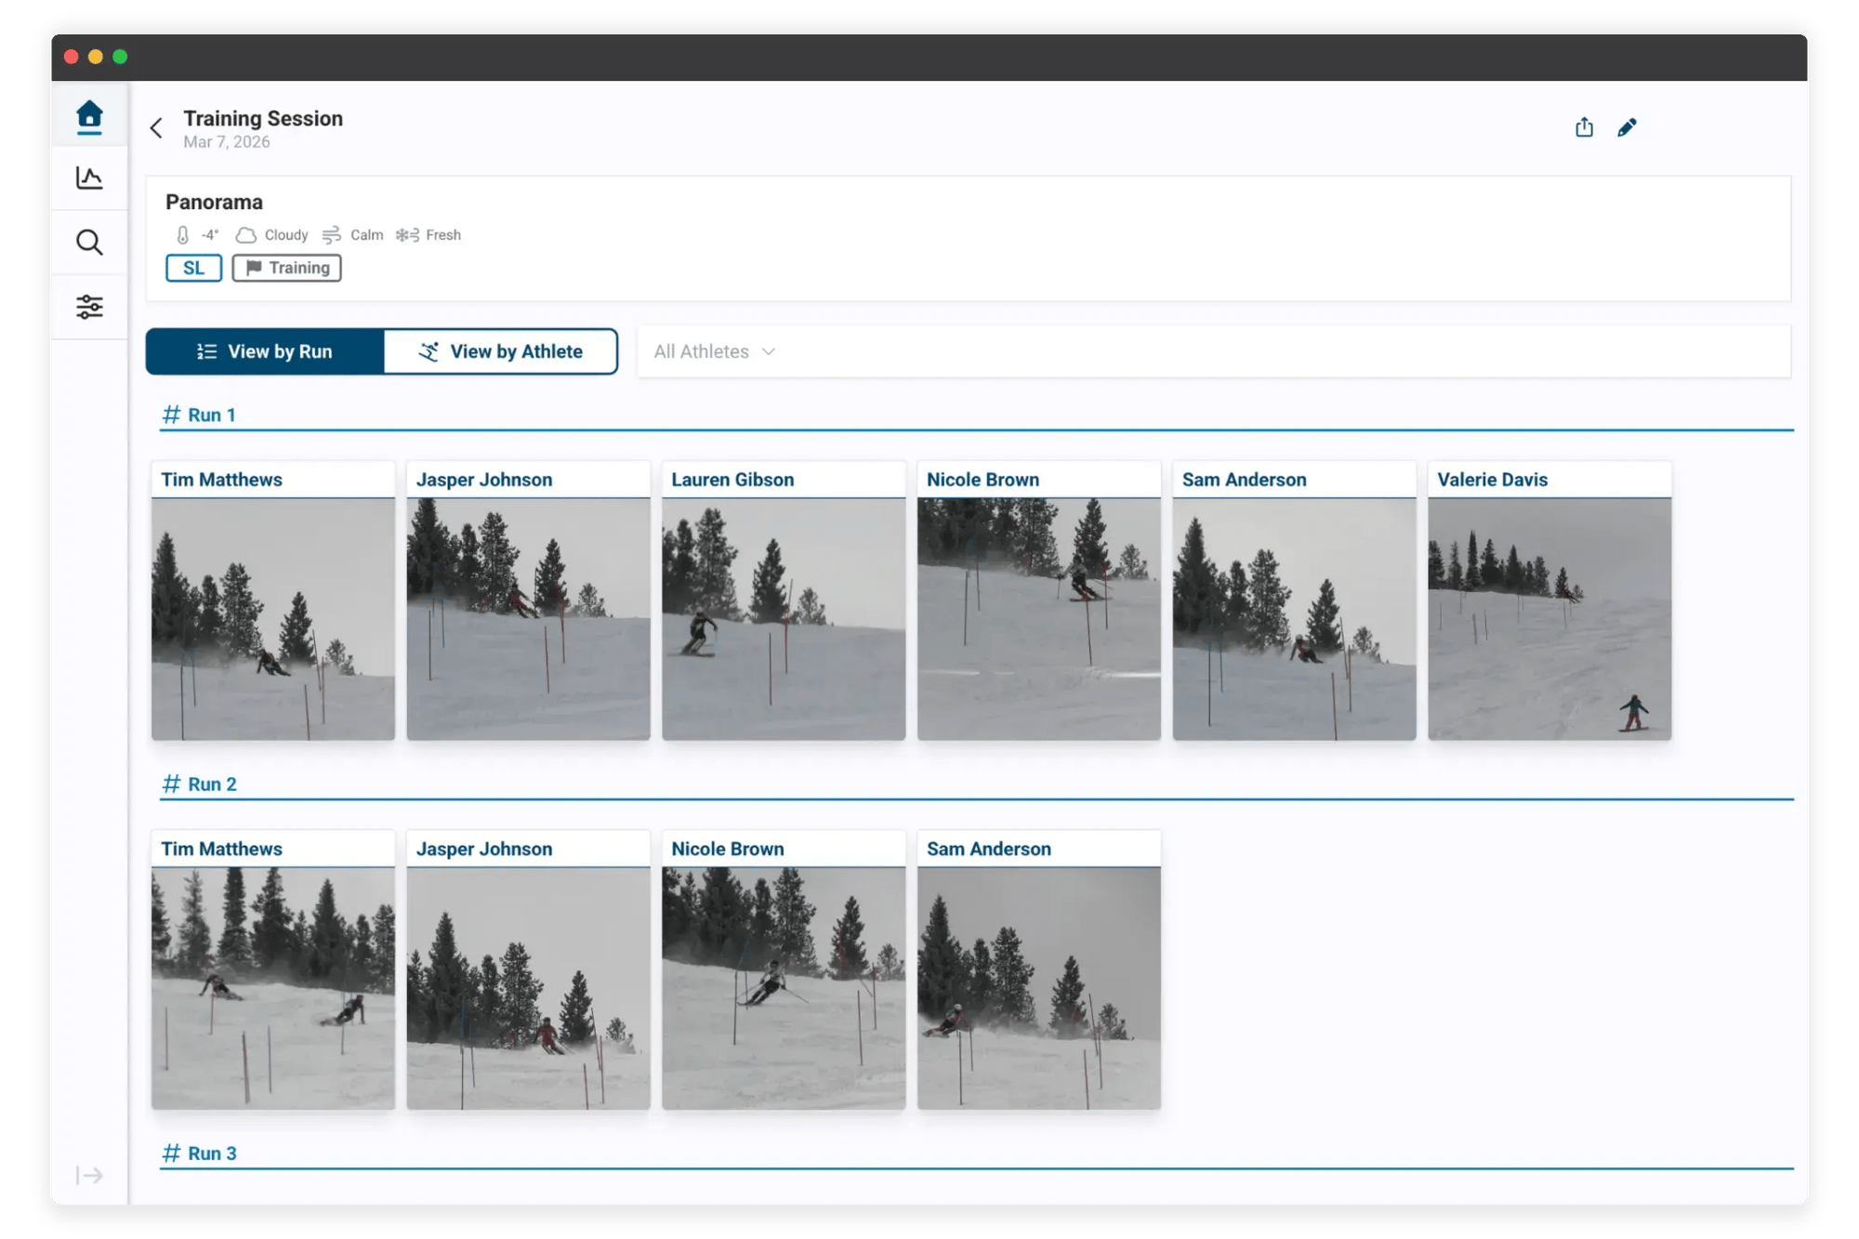The width and height of the screenshot is (1859, 1239).
Task: Expand the sidebar with the arrow icon
Action: click(x=89, y=1176)
